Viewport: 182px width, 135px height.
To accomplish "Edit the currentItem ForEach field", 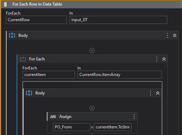I will click(49, 75).
